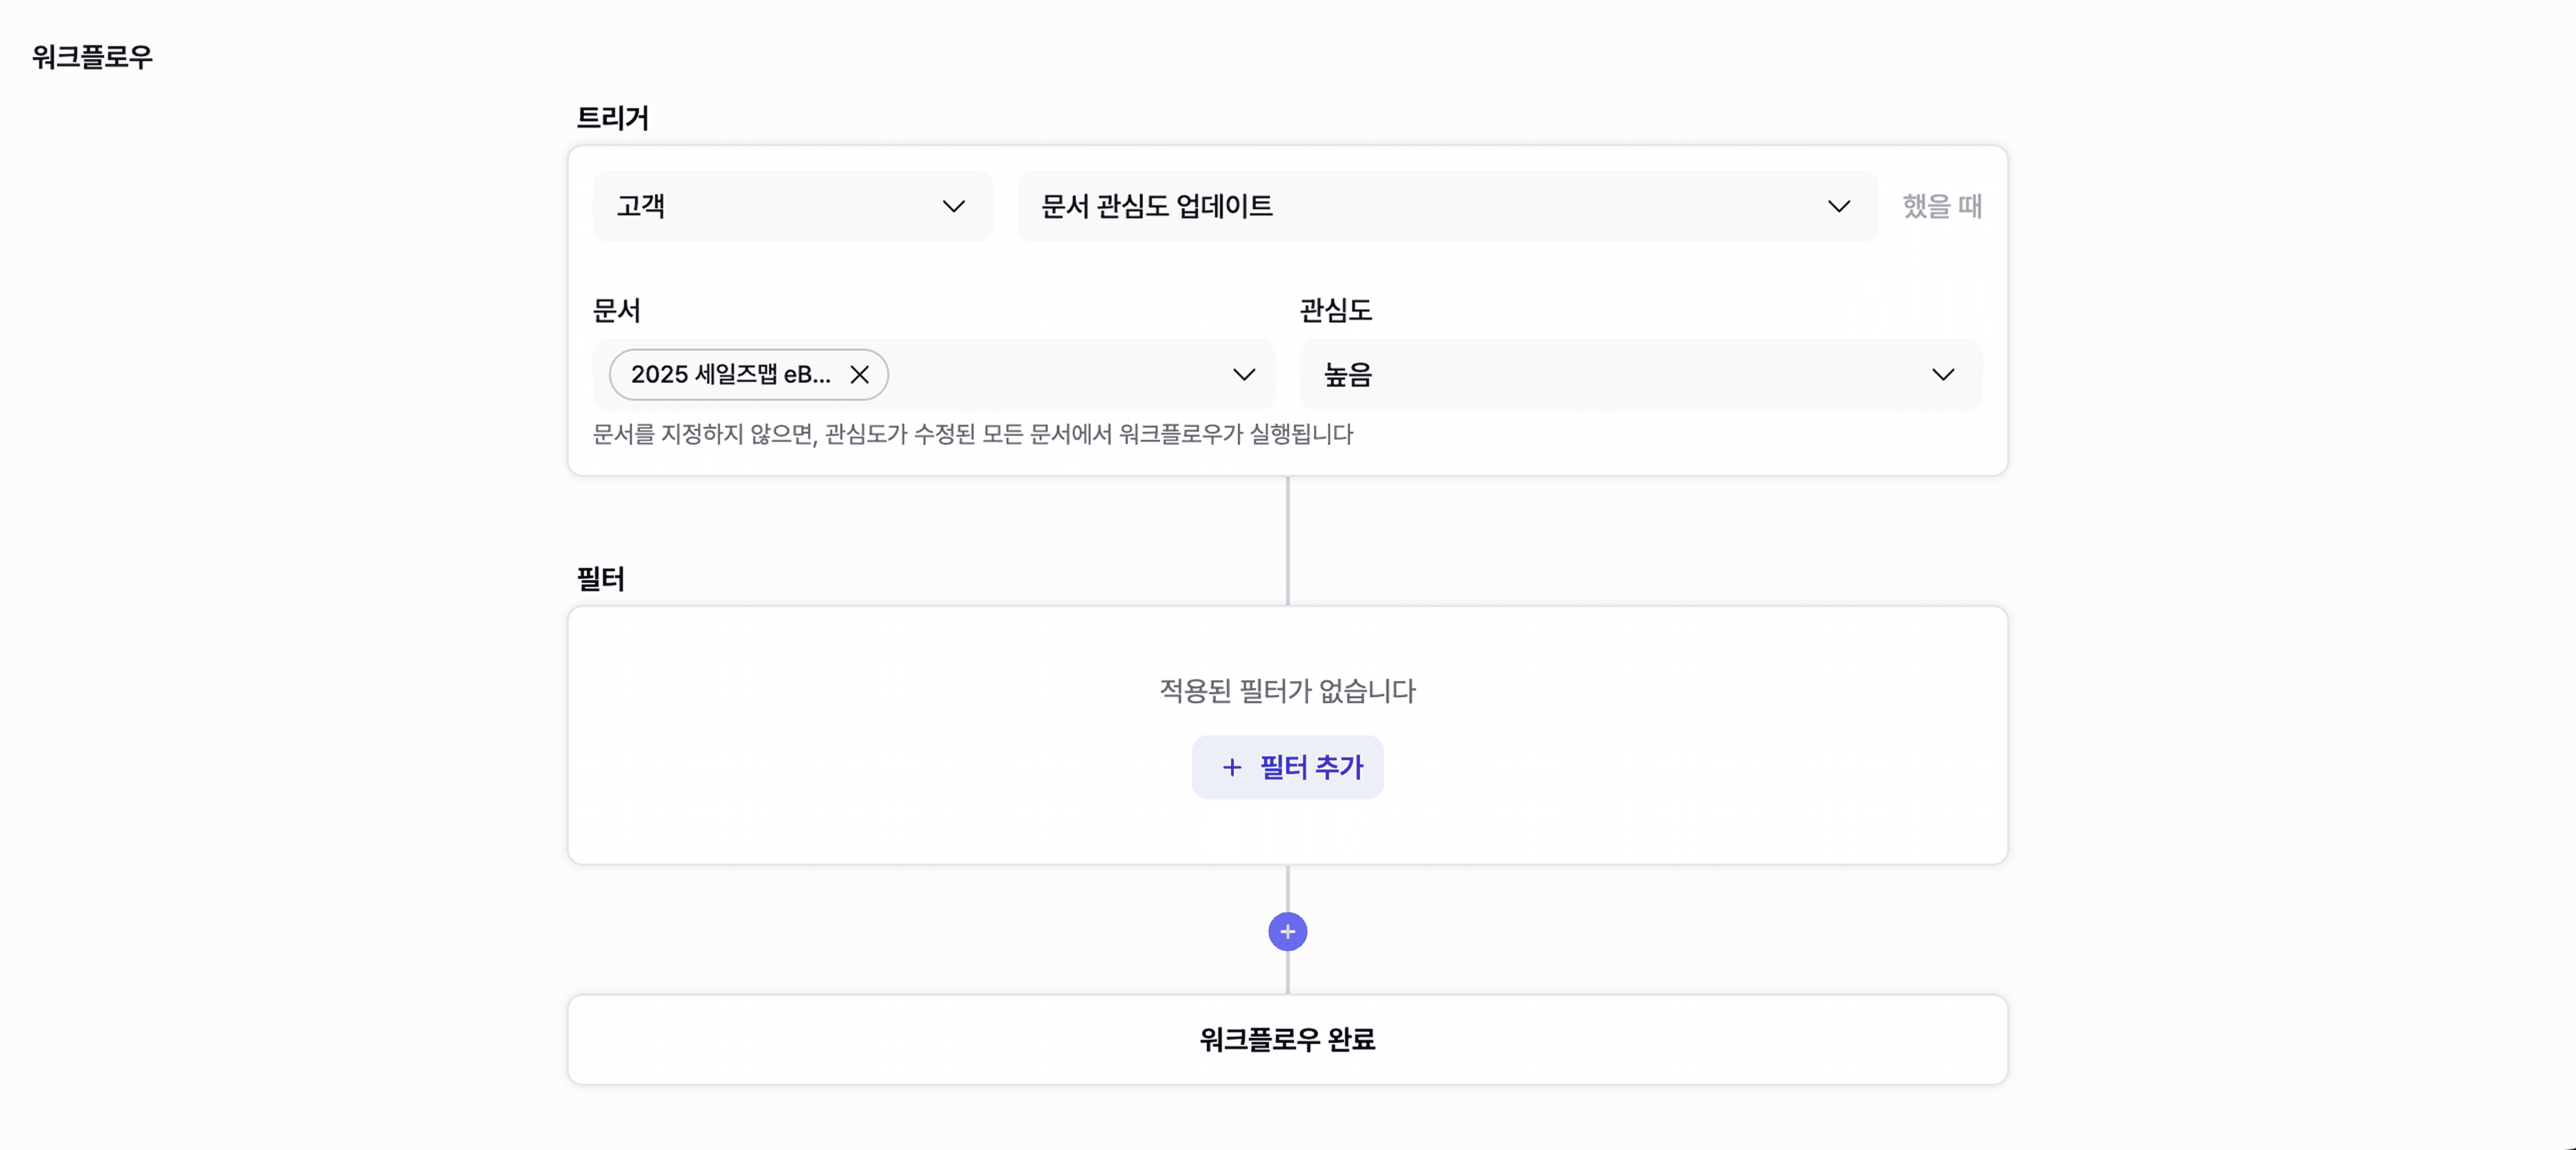2576x1150 pixels.
Task: Click the 했을 때 suffix text
Action: click(1941, 206)
